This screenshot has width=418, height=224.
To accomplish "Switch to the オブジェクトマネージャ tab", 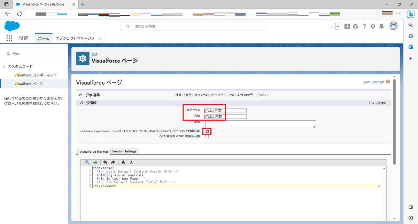I will tap(75, 39).
